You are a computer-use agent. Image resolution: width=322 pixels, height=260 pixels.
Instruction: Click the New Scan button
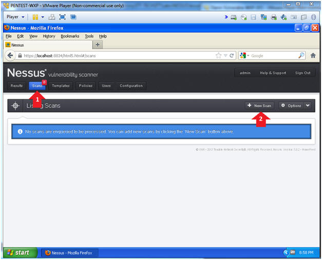tap(259, 105)
